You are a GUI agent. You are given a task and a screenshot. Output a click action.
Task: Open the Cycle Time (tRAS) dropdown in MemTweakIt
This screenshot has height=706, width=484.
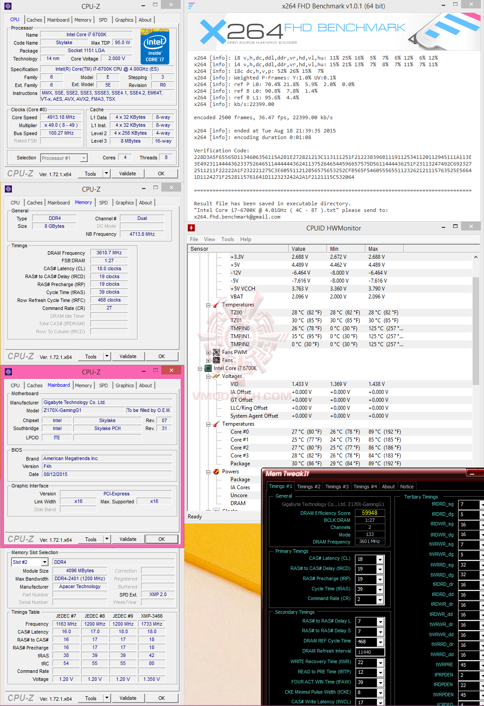coord(380,589)
